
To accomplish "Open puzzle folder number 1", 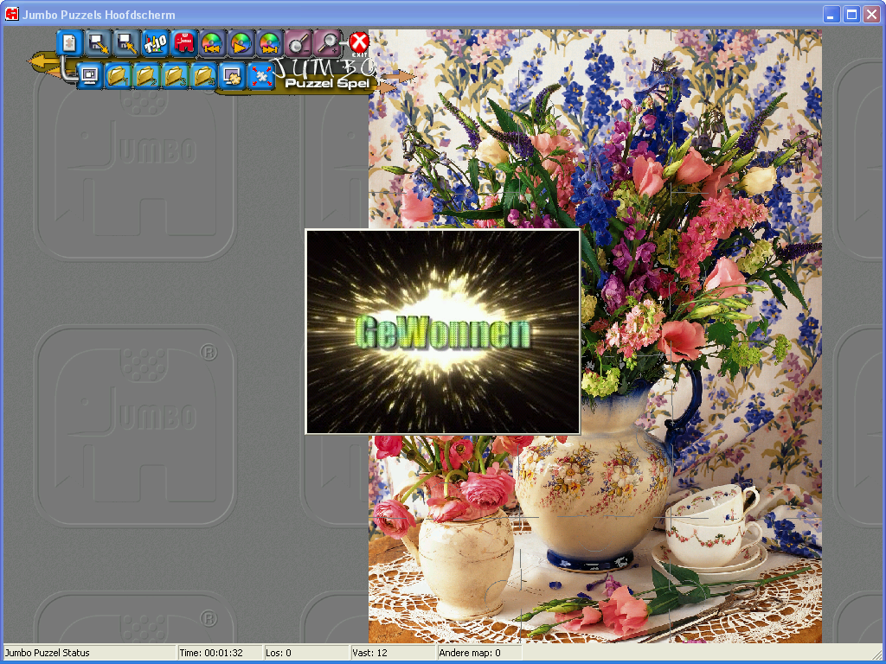I will point(118,75).
